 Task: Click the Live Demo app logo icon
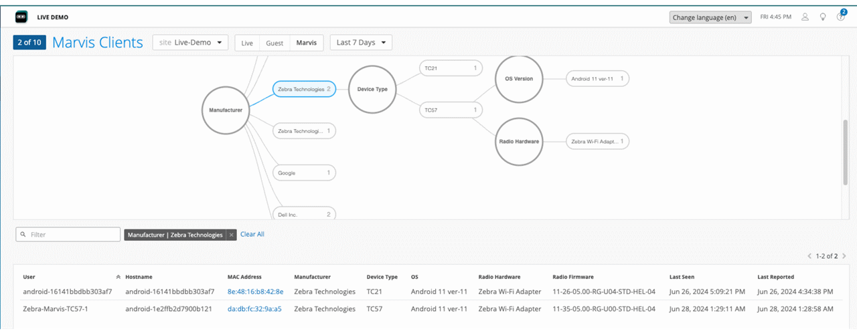(x=21, y=17)
